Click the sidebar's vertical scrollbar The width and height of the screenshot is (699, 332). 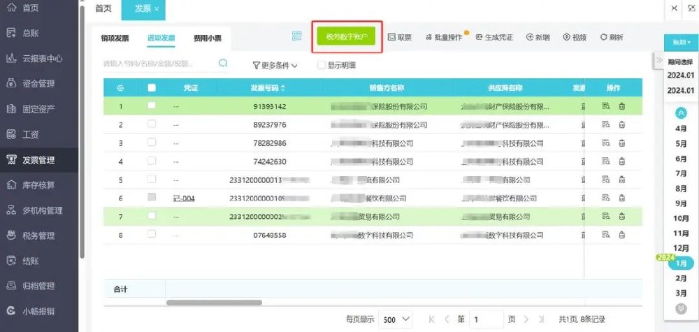click(x=82, y=131)
